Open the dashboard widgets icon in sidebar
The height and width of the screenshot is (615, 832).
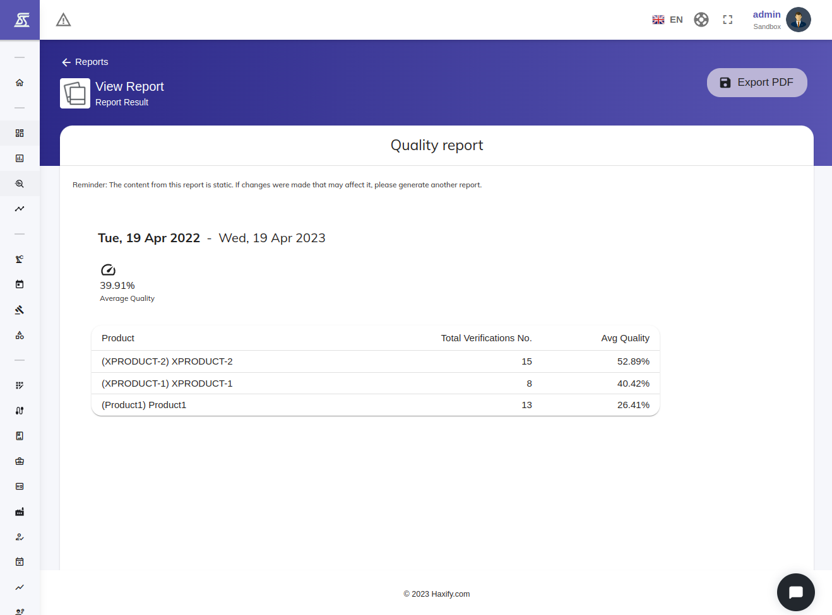pos(20,133)
